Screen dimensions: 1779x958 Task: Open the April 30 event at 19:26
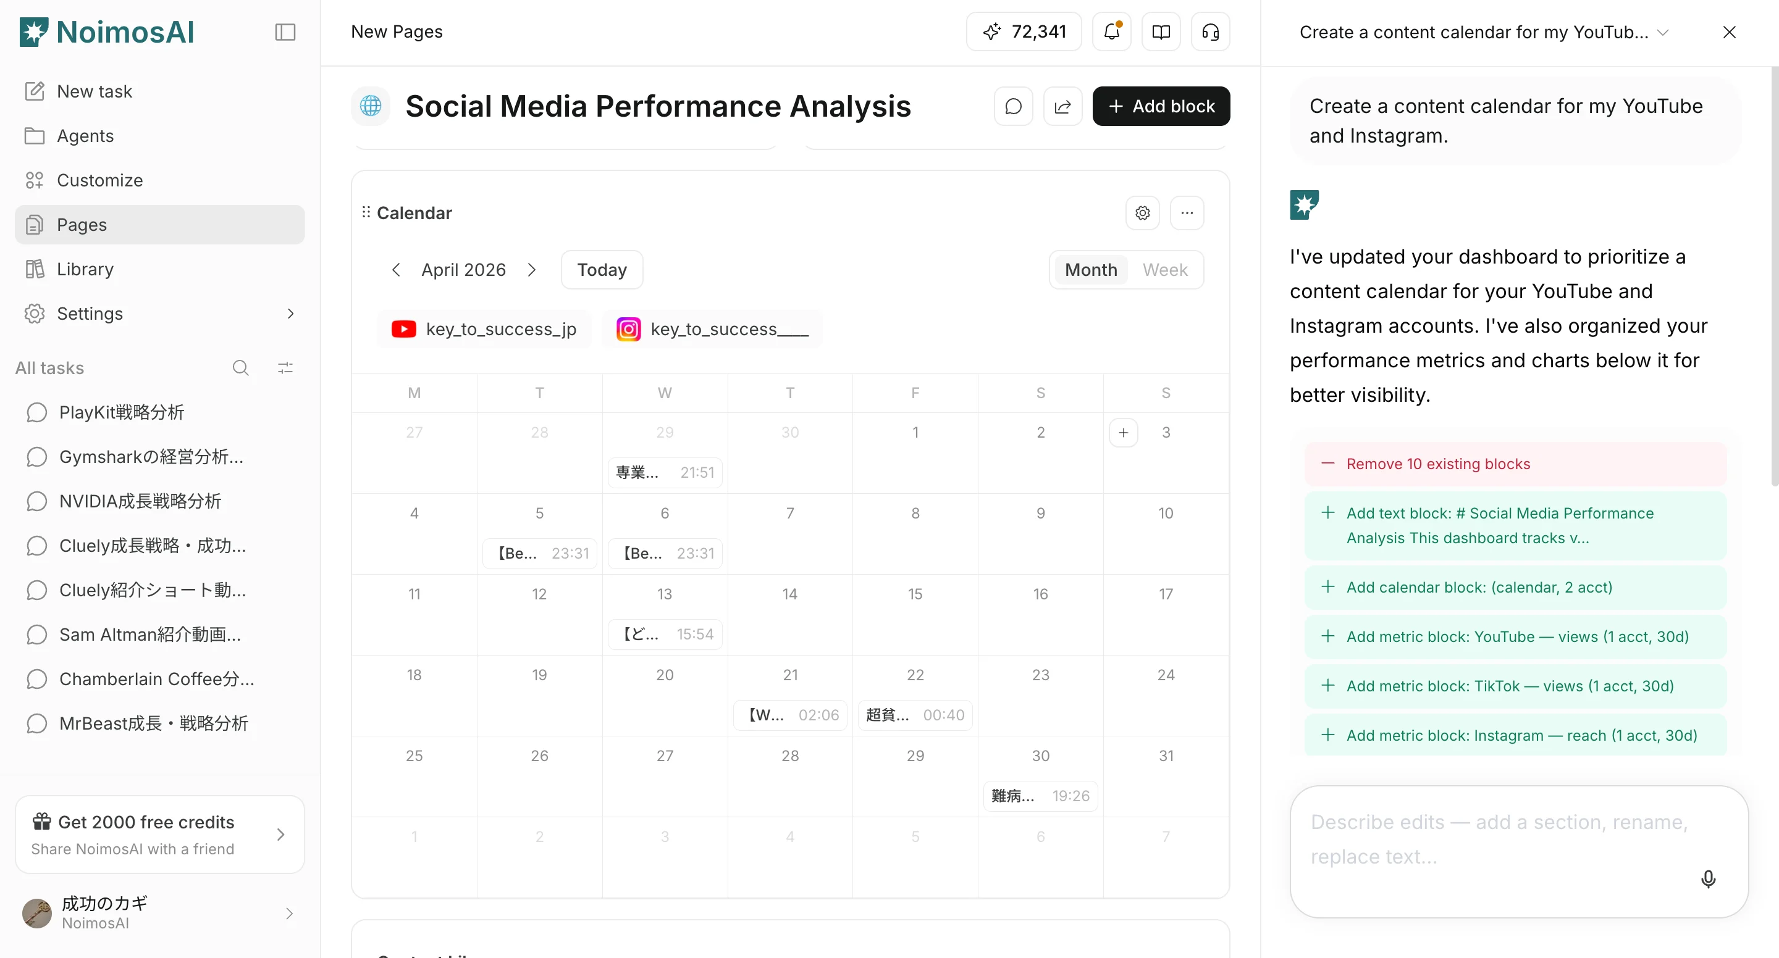(1041, 796)
